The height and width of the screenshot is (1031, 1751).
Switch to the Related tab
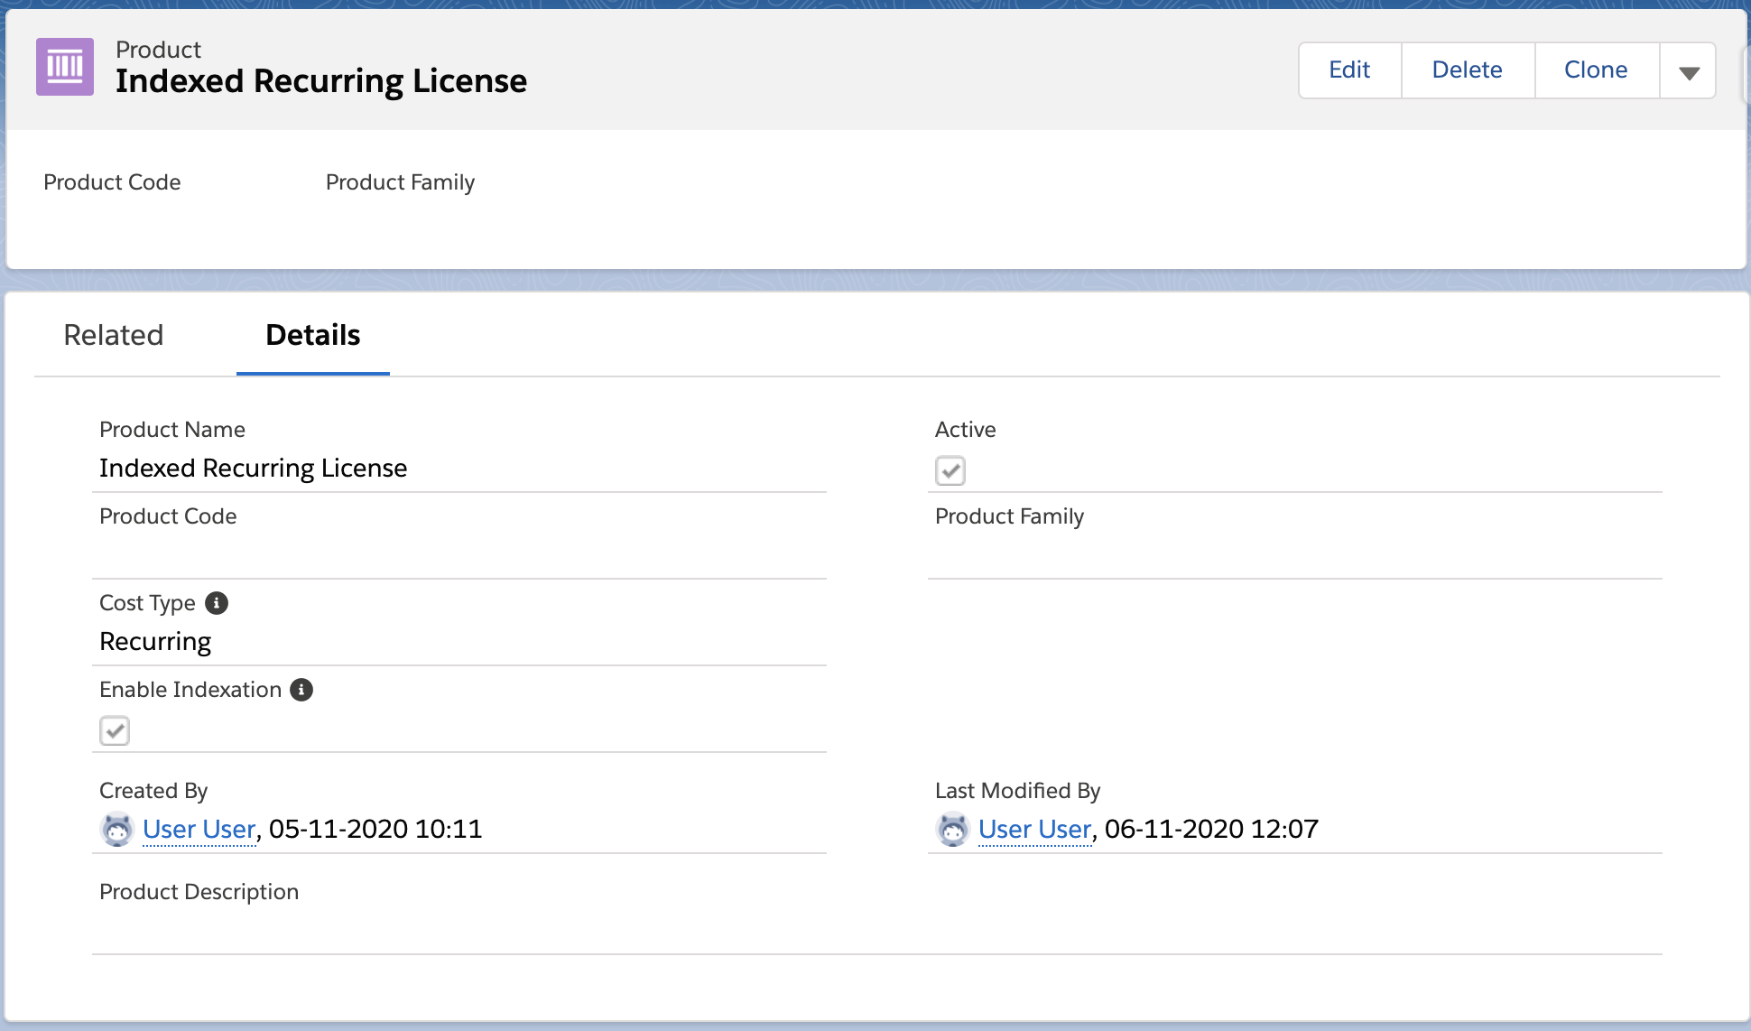click(114, 335)
